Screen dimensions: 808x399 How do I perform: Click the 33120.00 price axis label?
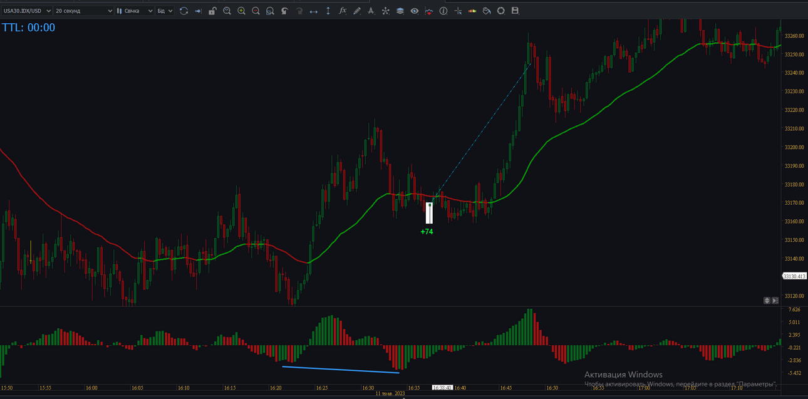click(x=794, y=296)
